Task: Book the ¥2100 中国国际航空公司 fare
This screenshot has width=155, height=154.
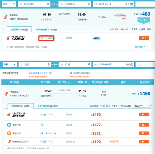Action: [x=144, y=142]
